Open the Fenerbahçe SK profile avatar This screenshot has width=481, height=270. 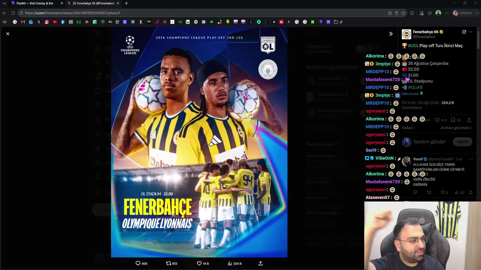[x=406, y=34]
